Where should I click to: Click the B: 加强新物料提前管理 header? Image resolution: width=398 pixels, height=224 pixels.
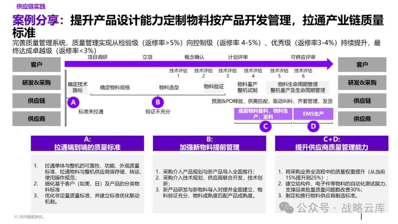(x=209, y=143)
